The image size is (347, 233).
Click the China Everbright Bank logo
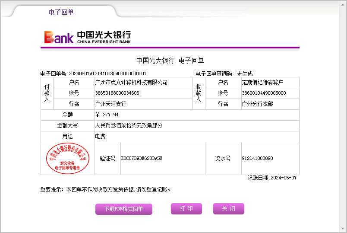click(87, 37)
